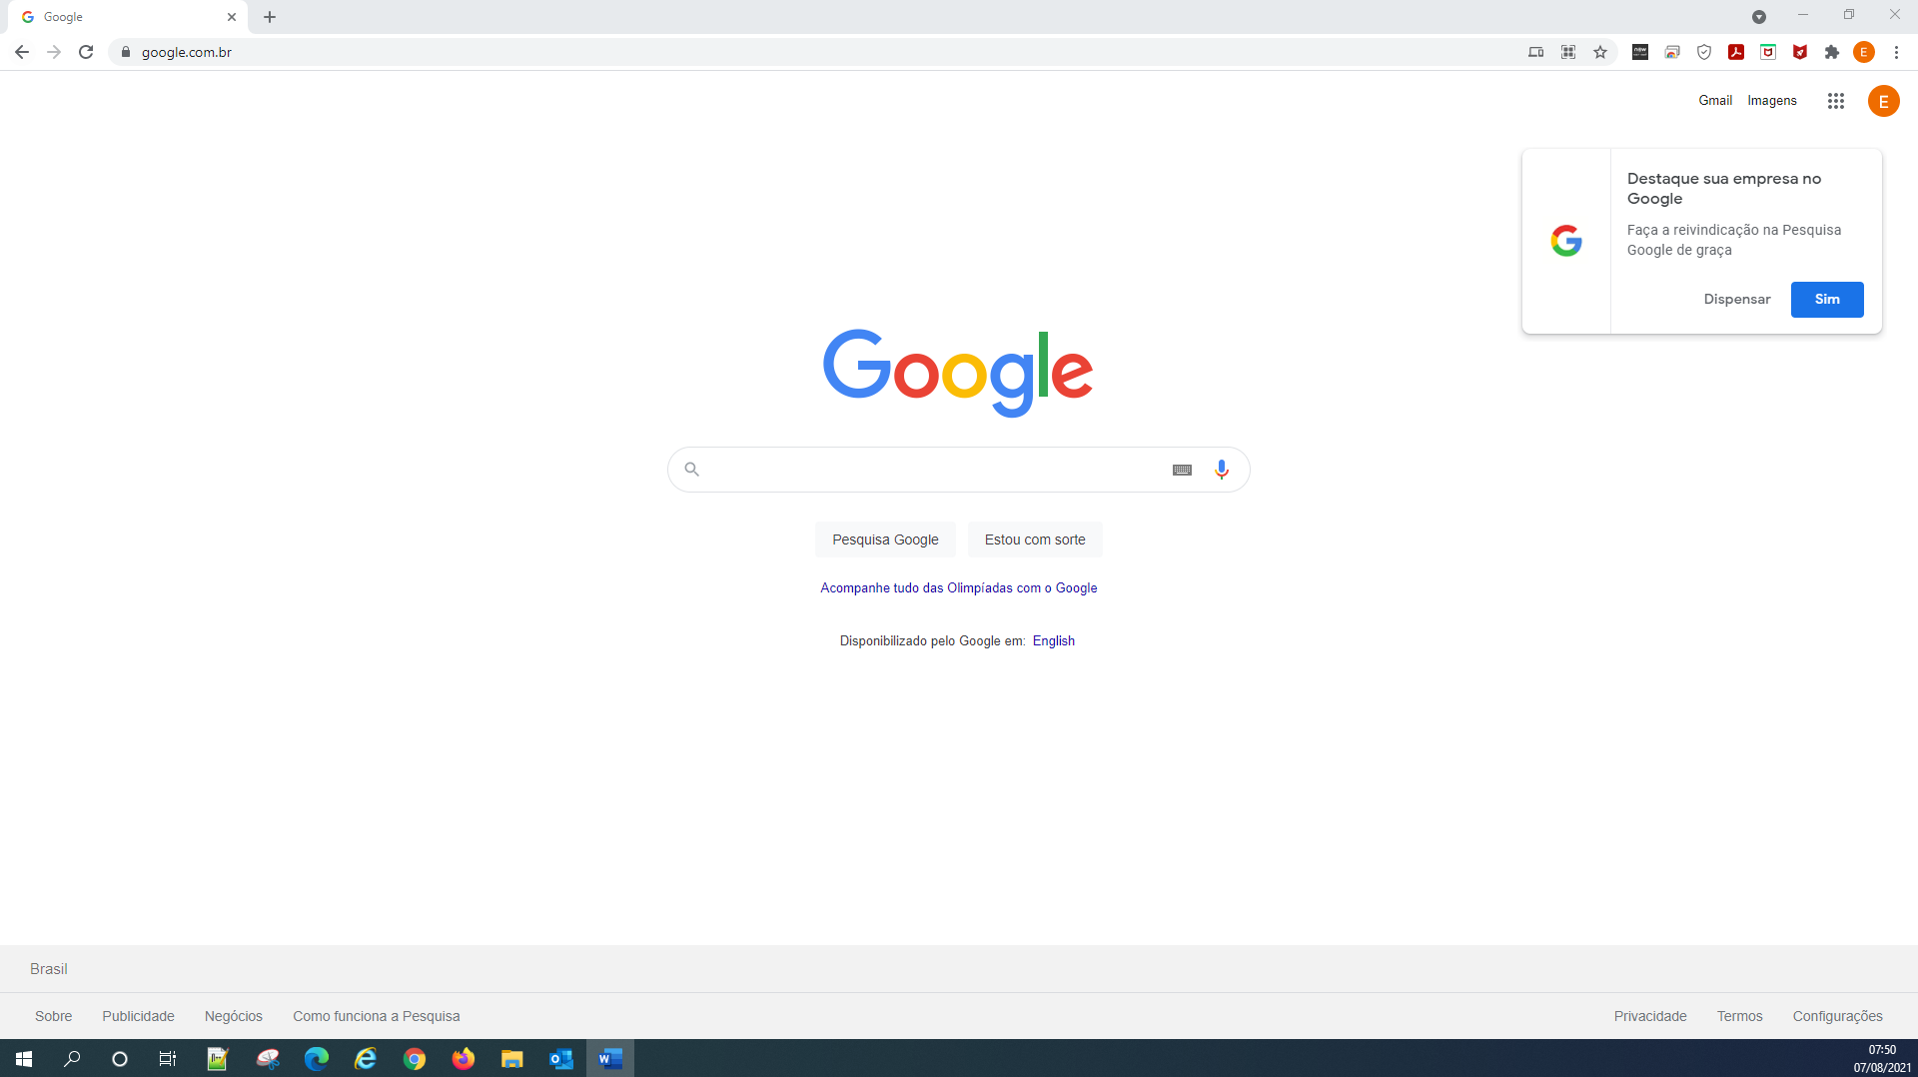Open the Privacidade footer link
The width and height of the screenshot is (1918, 1077).
pyautogui.click(x=1650, y=1016)
